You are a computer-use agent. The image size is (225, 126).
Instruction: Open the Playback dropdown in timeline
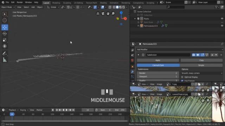pos(13,110)
